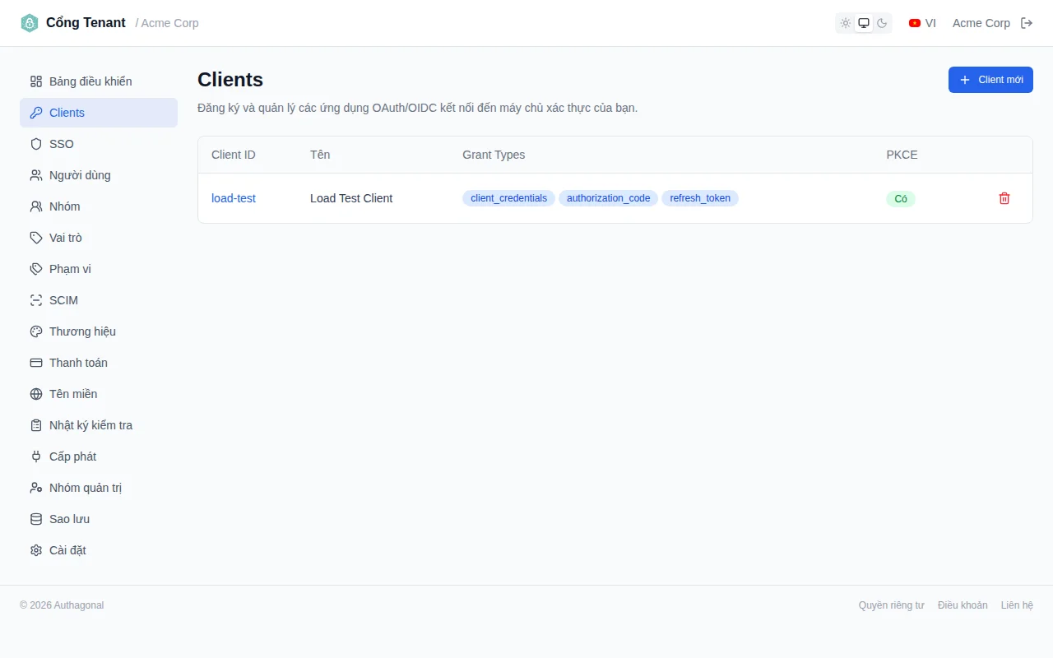Open Nhóm quản trị page
The height and width of the screenshot is (658, 1053).
(x=99, y=488)
